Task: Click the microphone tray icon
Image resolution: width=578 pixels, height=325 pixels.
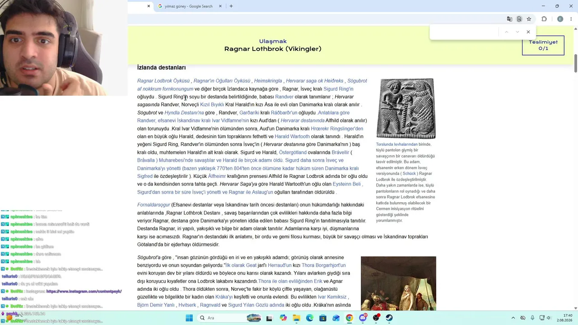Action: click(x=532, y=318)
